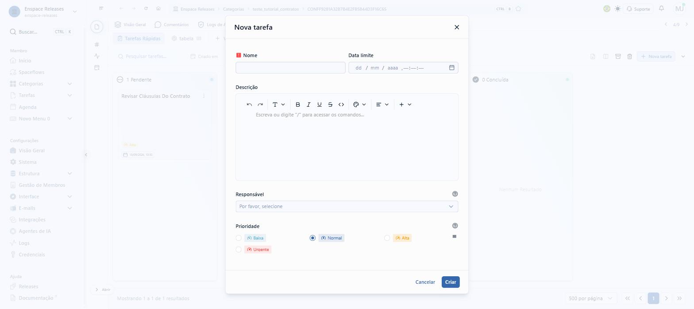Select Urgente priority
This screenshot has height=309, width=694.
(239, 250)
